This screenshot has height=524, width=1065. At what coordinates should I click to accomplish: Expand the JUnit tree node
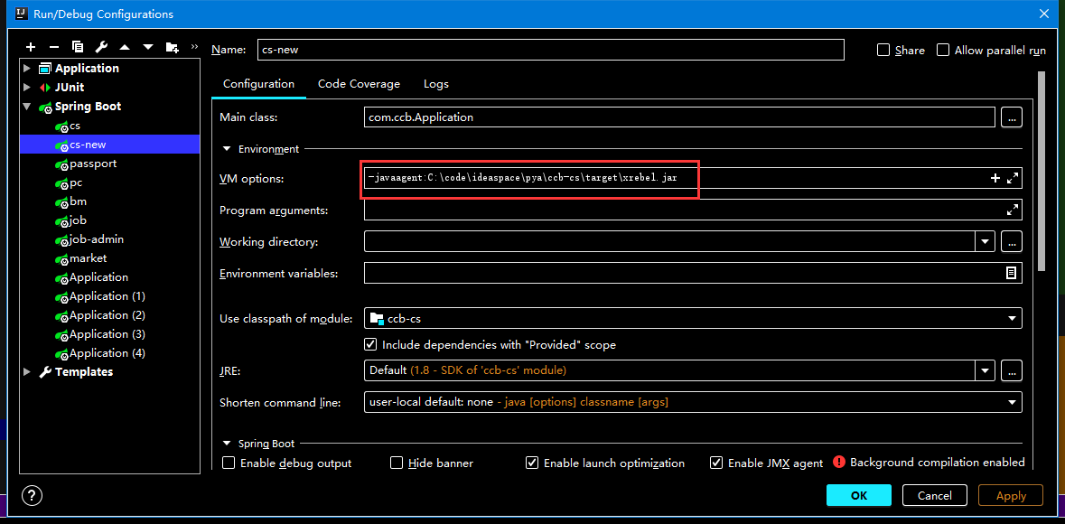27,87
